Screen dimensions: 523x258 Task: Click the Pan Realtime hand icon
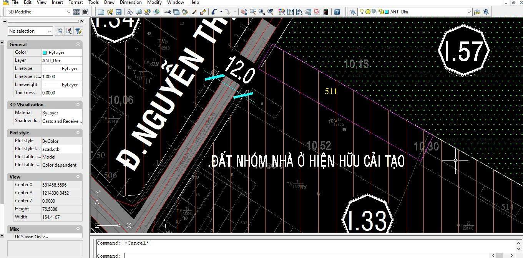[243, 12]
